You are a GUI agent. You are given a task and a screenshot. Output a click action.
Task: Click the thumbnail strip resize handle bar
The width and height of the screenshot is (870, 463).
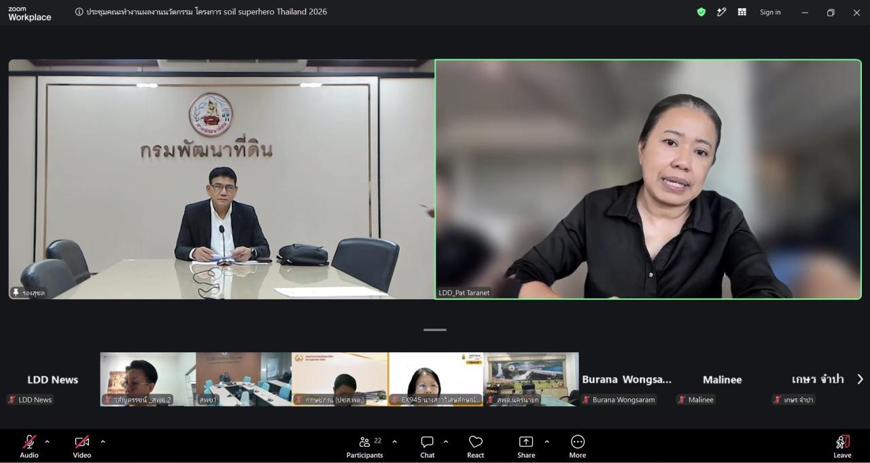click(435, 330)
